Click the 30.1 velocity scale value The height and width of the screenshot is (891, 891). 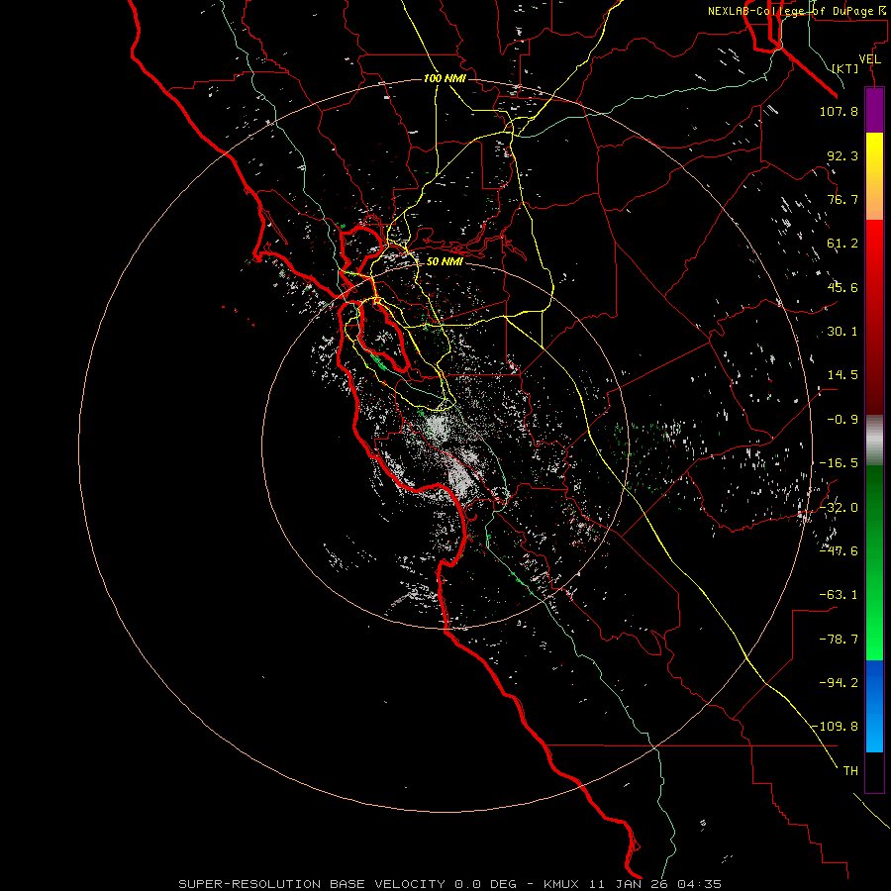pos(842,332)
